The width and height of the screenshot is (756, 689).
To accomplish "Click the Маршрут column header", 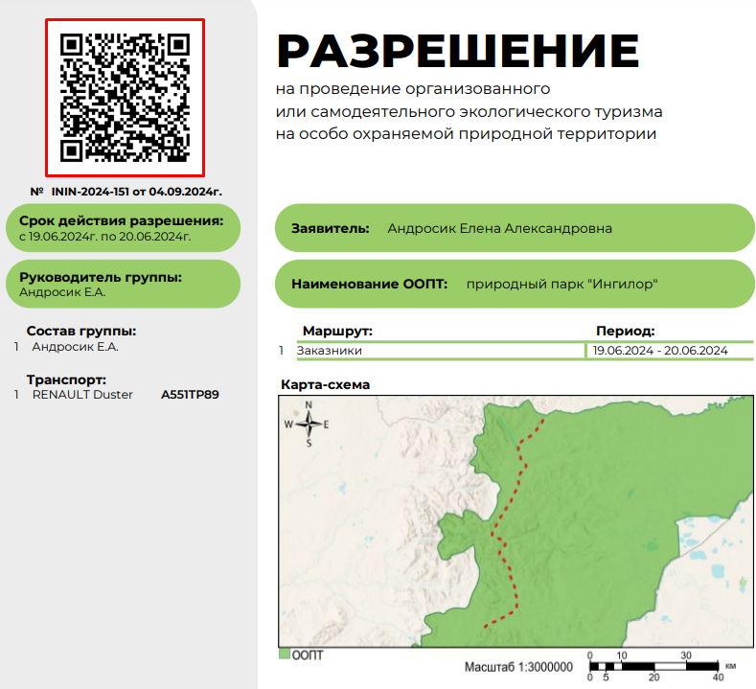I will click(337, 331).
